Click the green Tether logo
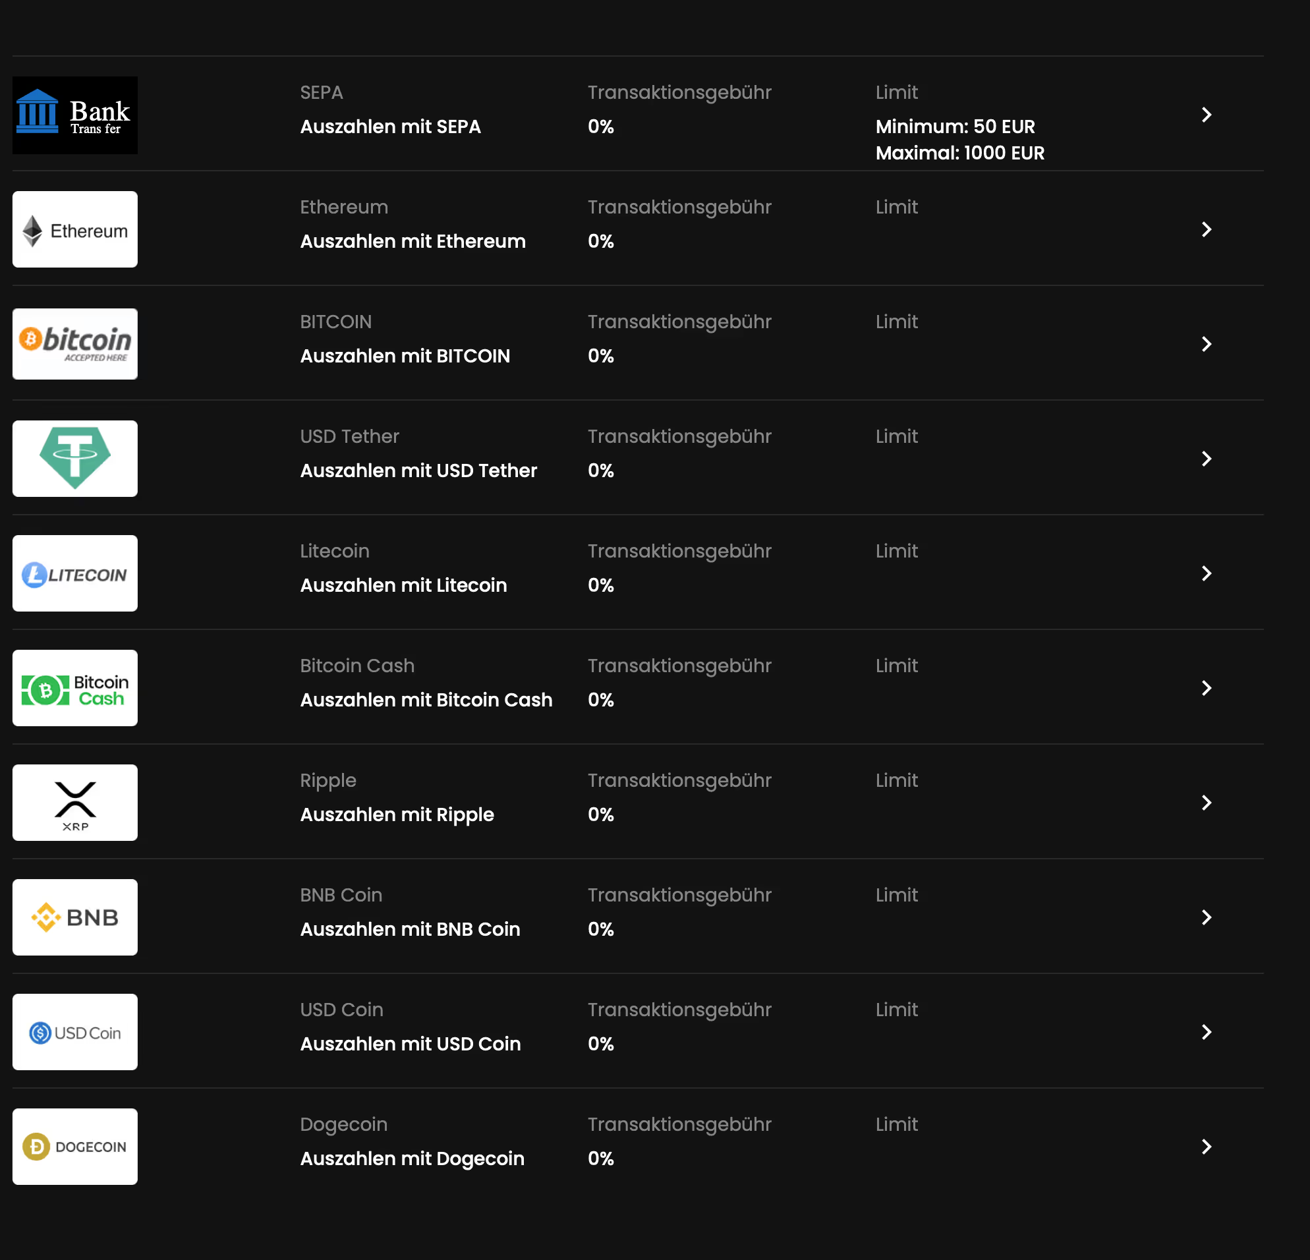Viewport: 1310px width, 1260px height. tap(75, 459)
